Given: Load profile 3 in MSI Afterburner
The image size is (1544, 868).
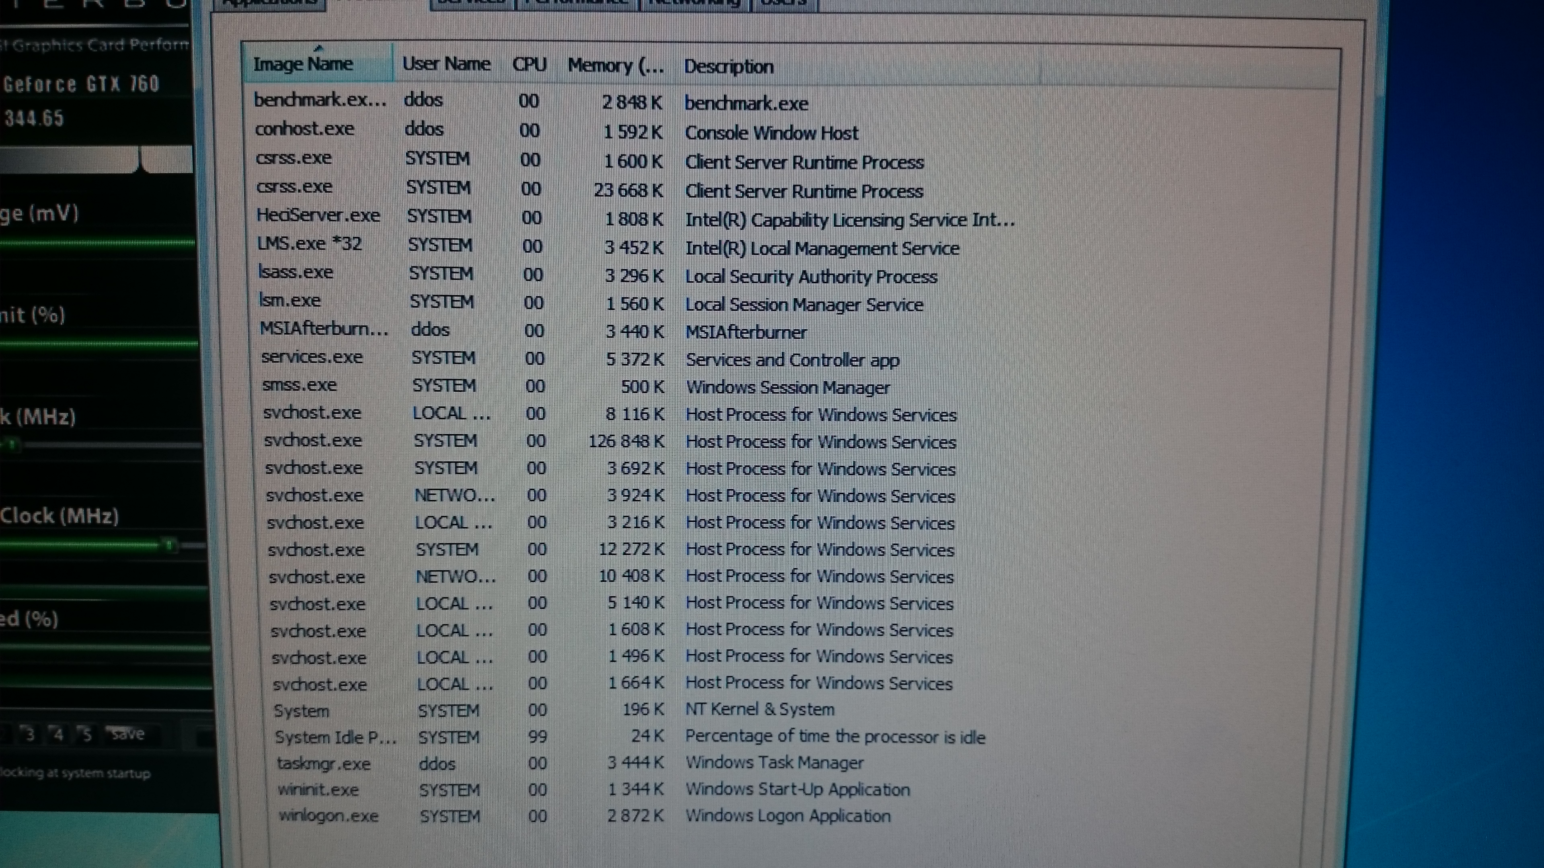Looking at the screenshot, I should pos(29,734).
